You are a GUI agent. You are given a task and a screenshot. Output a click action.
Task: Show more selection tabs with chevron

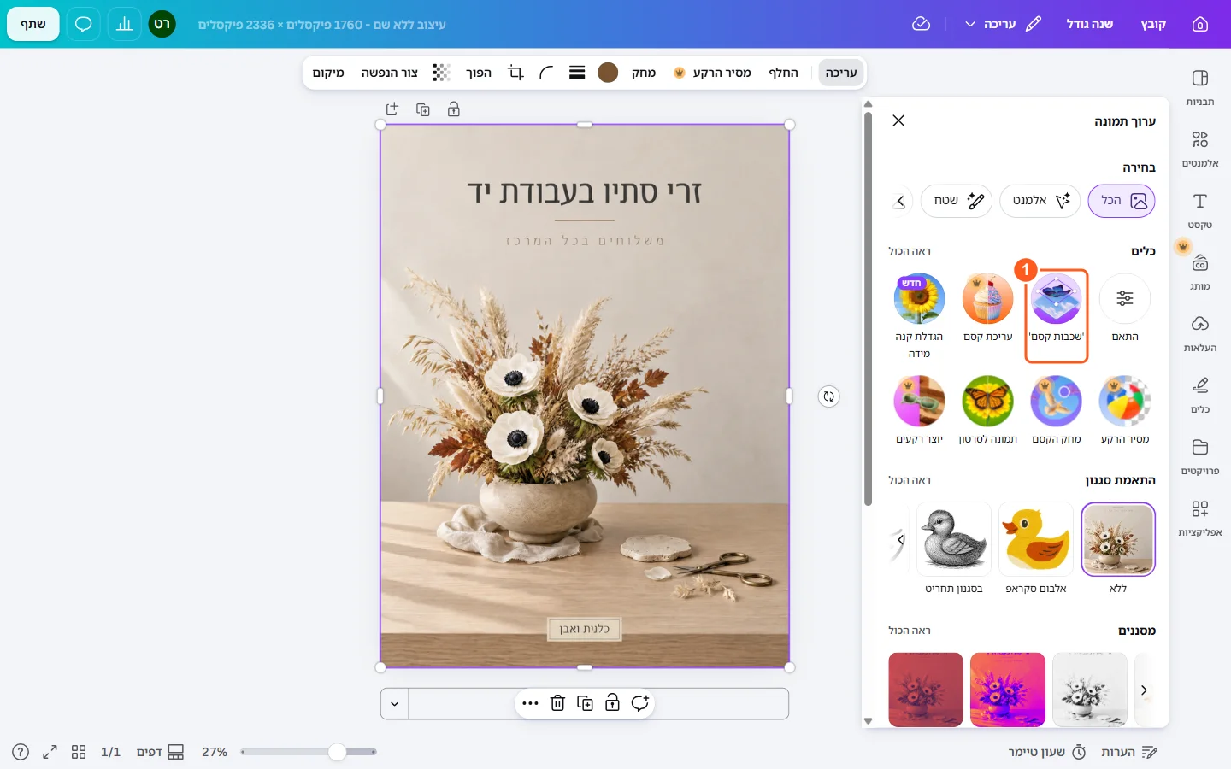pyautogui.click(x=900, y=202)
